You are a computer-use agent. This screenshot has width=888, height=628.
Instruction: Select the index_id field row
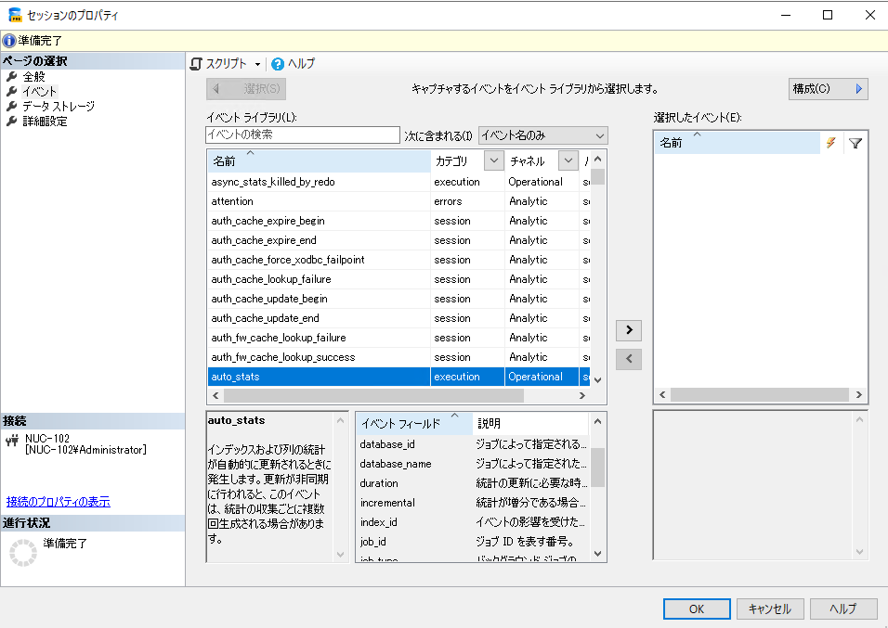coord(473,523)
